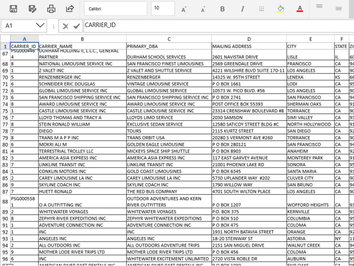The height and width of the screenshot is (266, 354).
Task: Click cell O A OUTFITTING INC
Action: coord(82,201)
